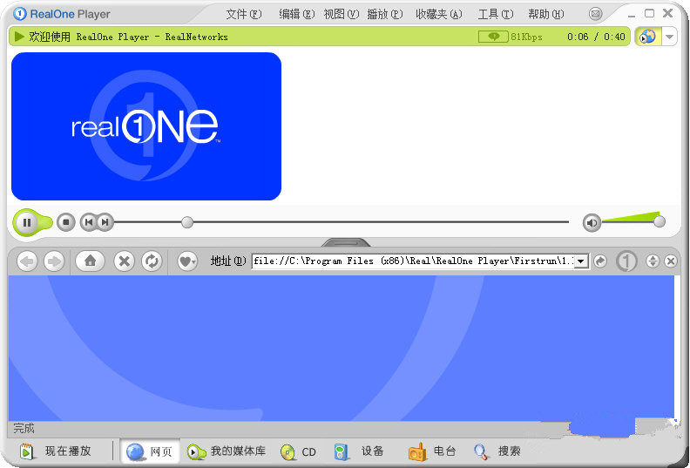The image size is (690, 468).
Task: Open the 视图 menu
Action: pos(341,14)
